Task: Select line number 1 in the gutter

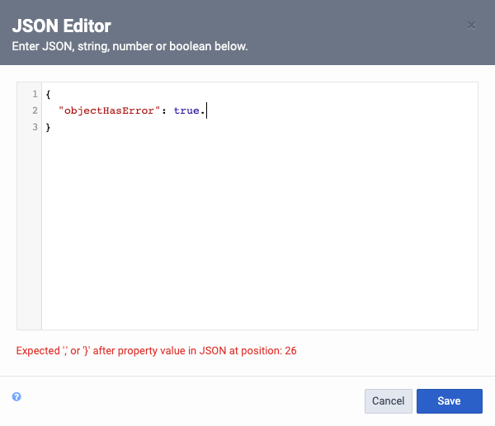Action: tap(35, 94)
